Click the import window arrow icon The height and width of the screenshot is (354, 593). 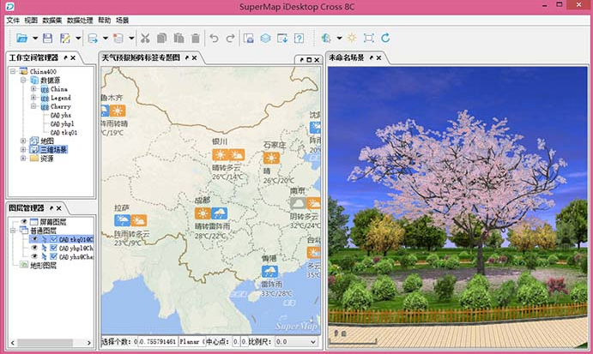[282, 39]
